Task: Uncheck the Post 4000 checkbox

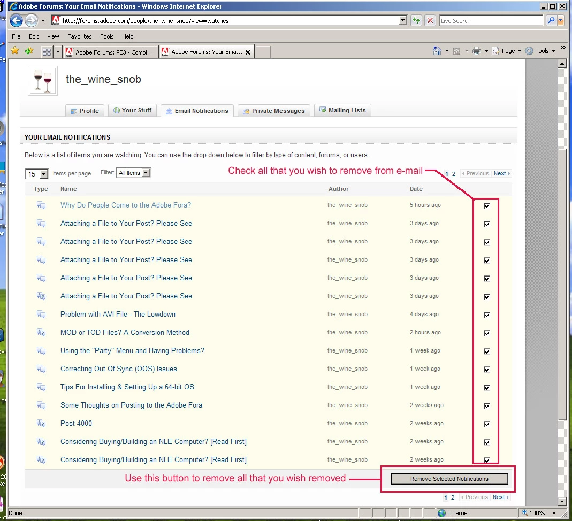Action: 486,424
